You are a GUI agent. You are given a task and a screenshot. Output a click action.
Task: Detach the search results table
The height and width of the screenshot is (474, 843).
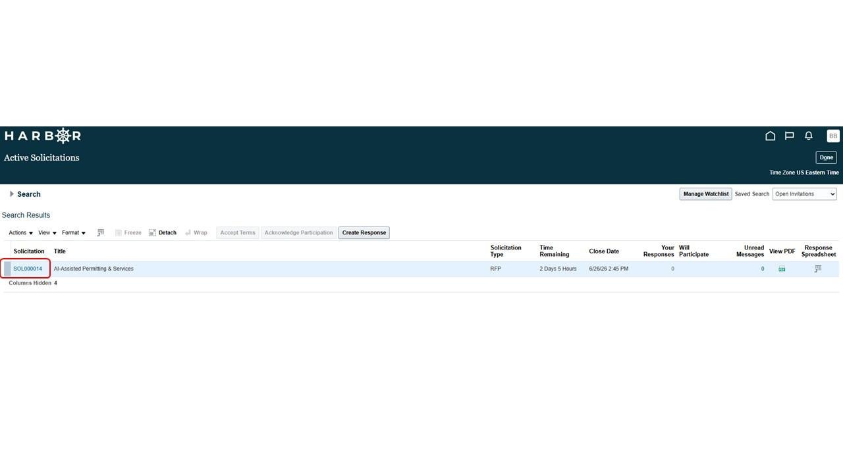point(163,232)
